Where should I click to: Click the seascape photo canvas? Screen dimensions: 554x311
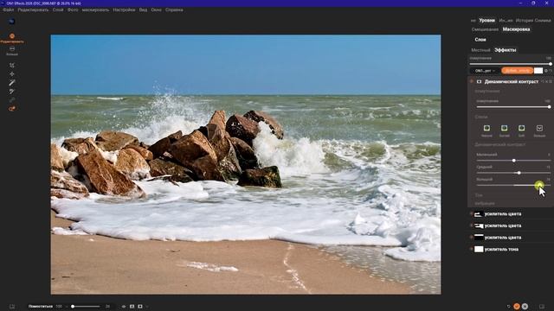click(246, 164)
